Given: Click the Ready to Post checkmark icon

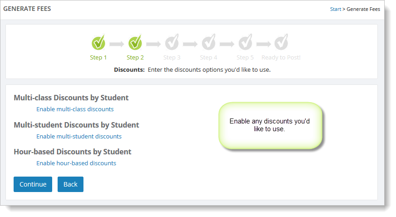Looking at the screenshot, I should (281, 42).
